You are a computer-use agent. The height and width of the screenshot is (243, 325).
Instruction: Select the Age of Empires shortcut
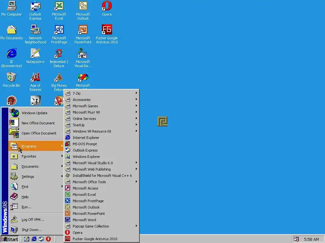tap(36, 82)
